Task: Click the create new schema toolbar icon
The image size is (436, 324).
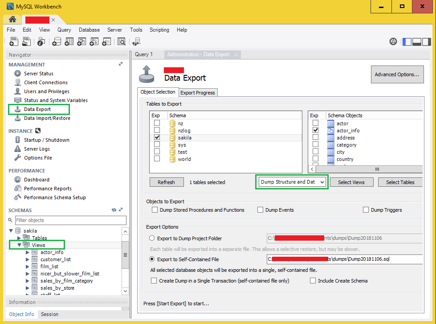Action: tap(57, 41)
